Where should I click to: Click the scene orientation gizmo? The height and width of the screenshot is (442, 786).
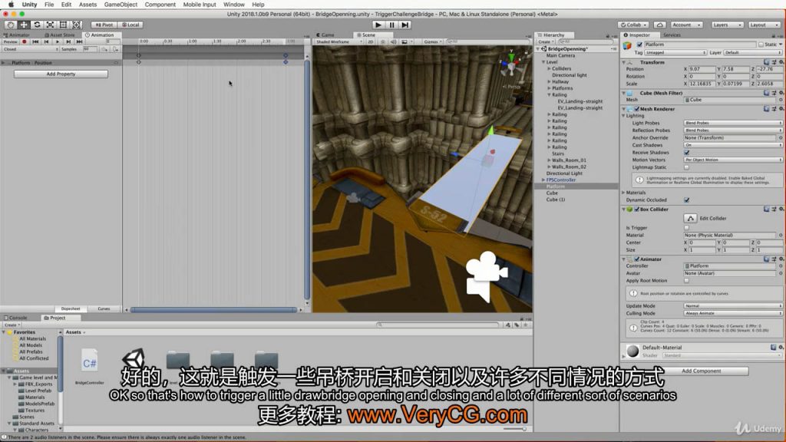click(x=510, y=65)
